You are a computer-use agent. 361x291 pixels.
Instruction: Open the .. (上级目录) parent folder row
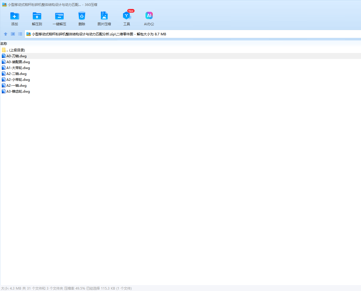coord(180,50)
